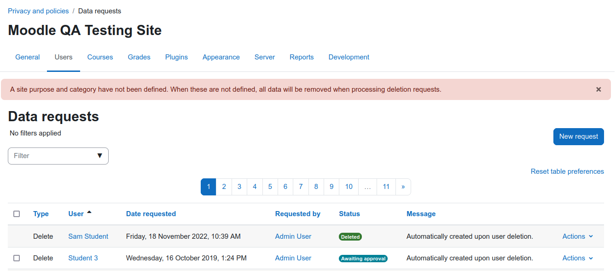Go to page 6 of results
This screenshot has height=271, width=616.
(x=285, y=187)
